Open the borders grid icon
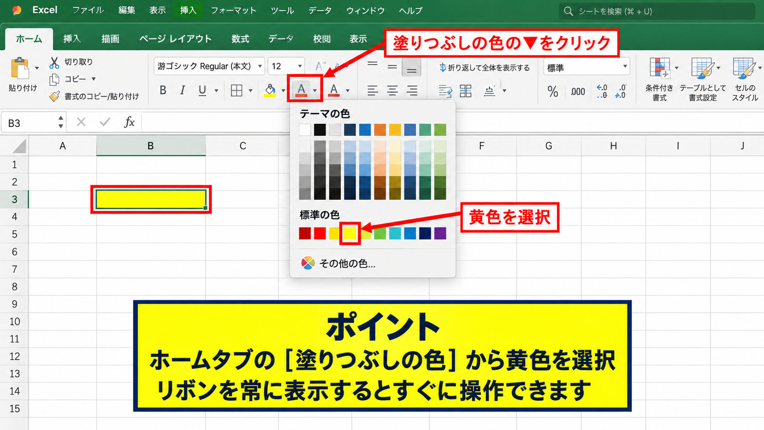The height and width of the screenshot is (430, 764). (x=237, y=90)
